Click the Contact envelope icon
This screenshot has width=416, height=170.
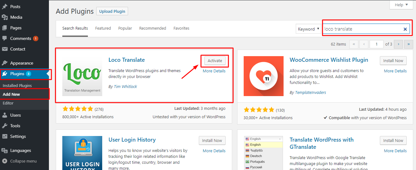pos(5,49)
